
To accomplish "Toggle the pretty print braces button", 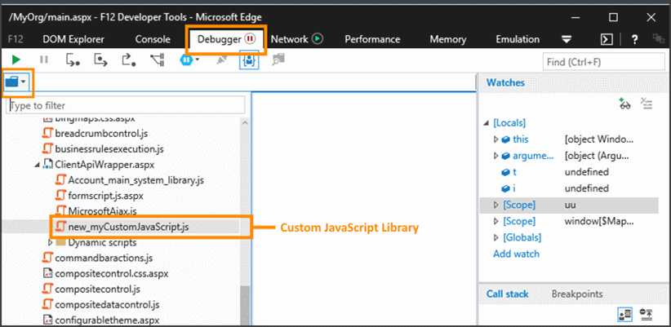I will (x=249, y=60).
